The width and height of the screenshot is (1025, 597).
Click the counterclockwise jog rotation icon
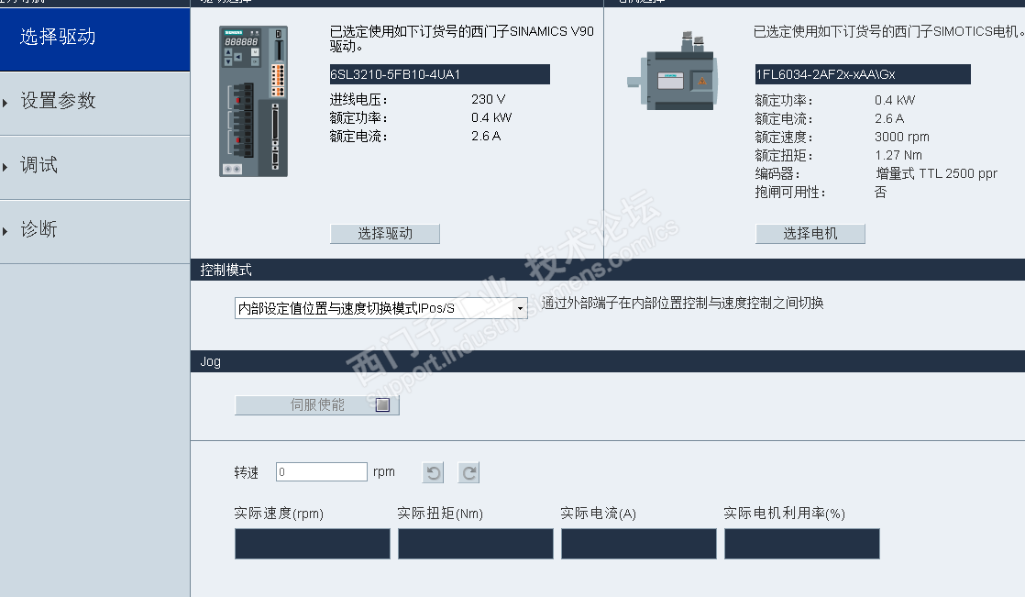pos(434,472)
